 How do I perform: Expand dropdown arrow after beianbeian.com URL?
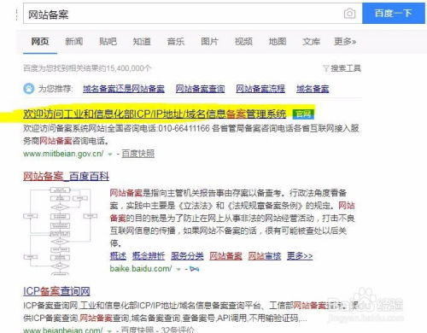click(109, 330)
